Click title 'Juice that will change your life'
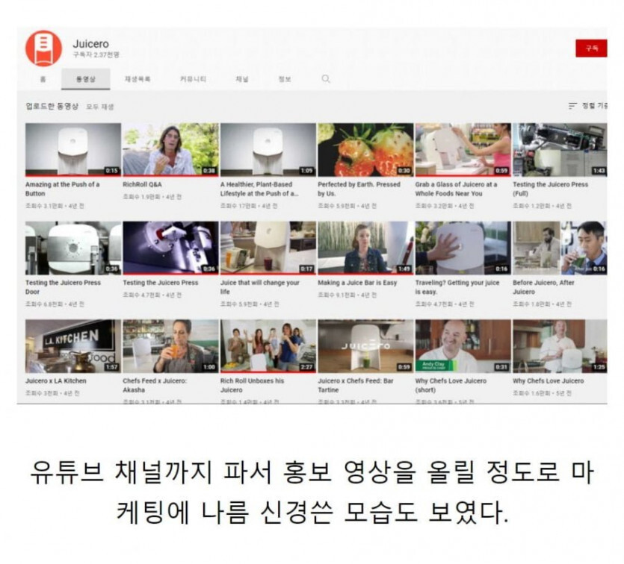The width and height of the screenshot is (624, 564). [x=260, y=287]
